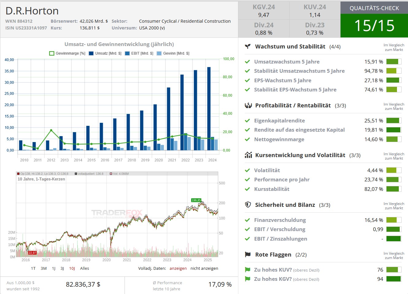Toggle Gewinn [Mrd. $] series in legend

point(173,53)
